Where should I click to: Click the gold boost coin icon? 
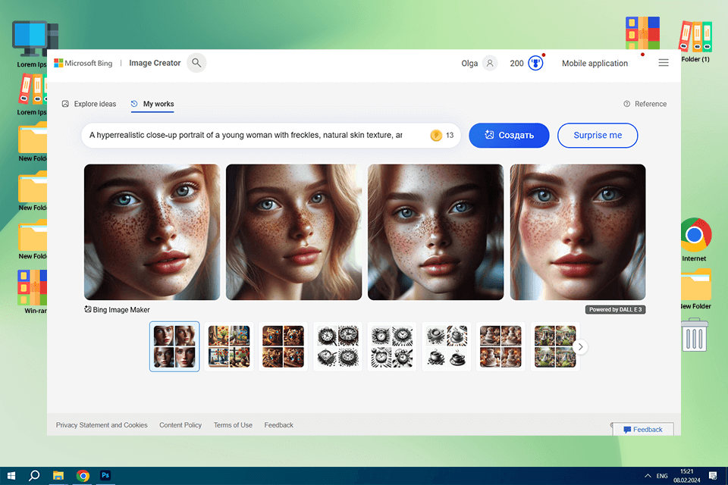[436, 136]
